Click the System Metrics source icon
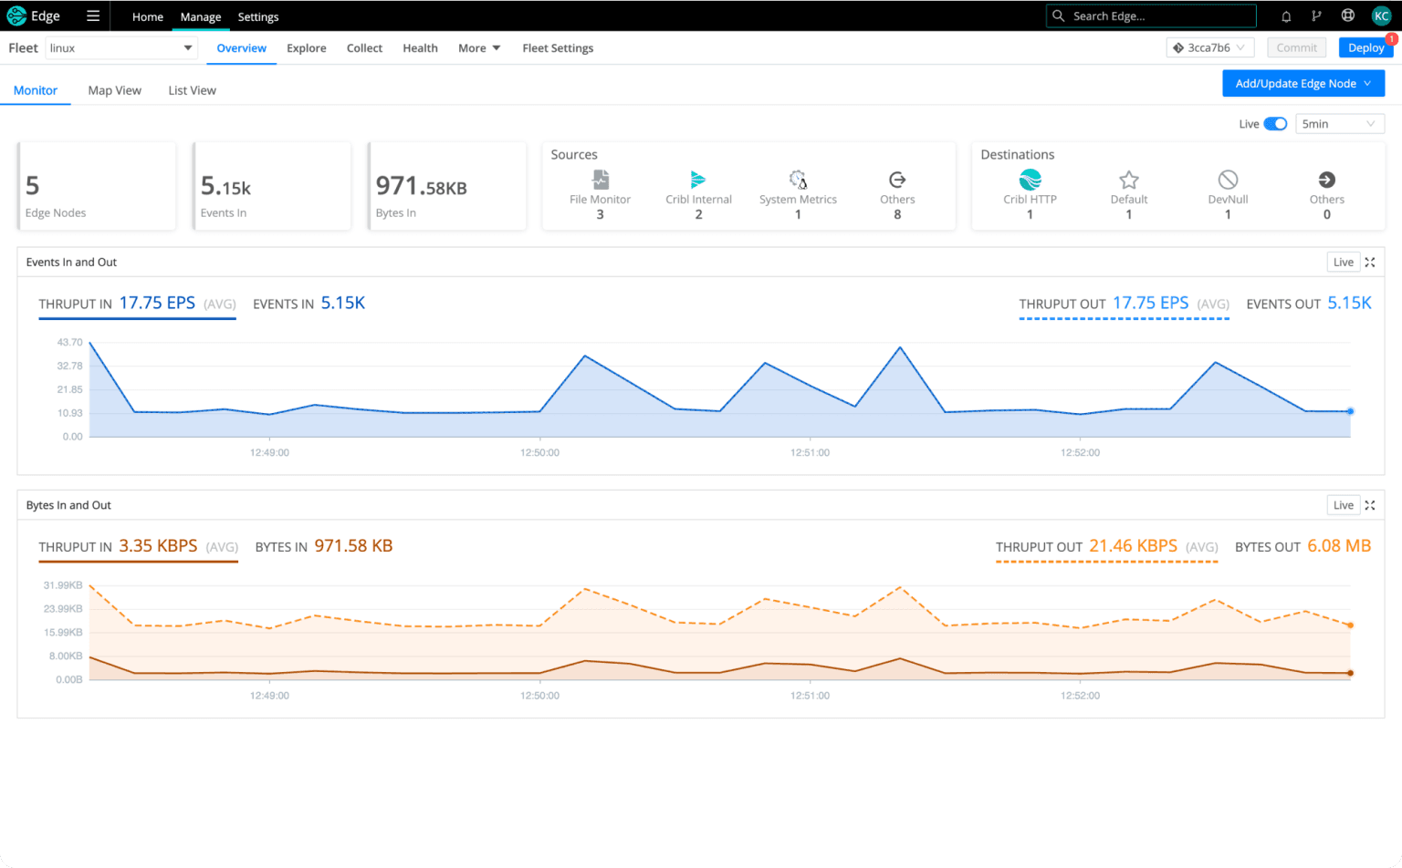This screenshot has height=868, width=1402. [x=798, y=180]
